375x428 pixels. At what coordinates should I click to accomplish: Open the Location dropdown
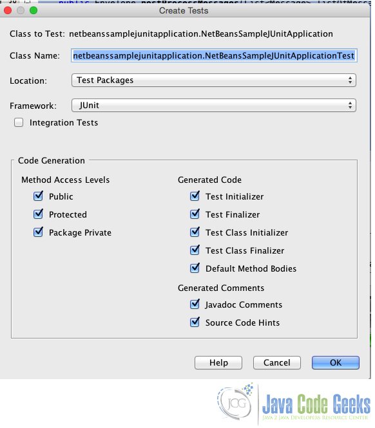pyautogui.click(x=214, y=80)
